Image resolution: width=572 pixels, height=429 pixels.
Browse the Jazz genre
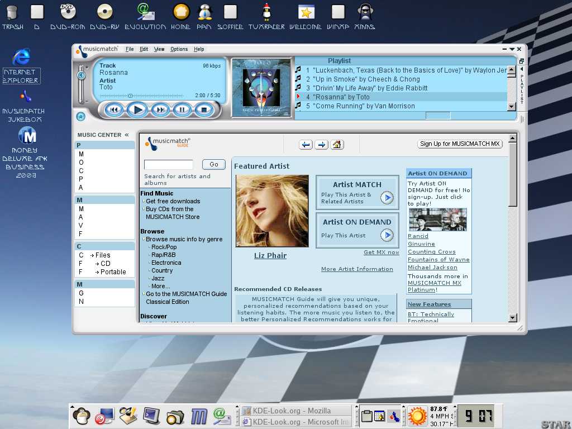click(158, 278)
